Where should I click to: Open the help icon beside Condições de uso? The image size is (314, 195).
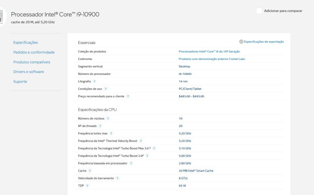tap(106, 89)
